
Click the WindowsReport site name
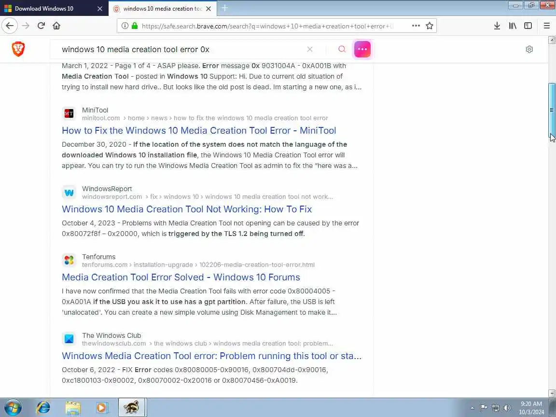pos(107,189)
